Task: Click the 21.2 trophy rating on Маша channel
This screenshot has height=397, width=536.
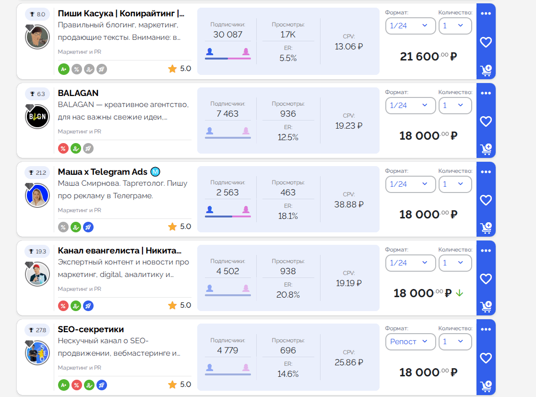Action: coord(37,173)
